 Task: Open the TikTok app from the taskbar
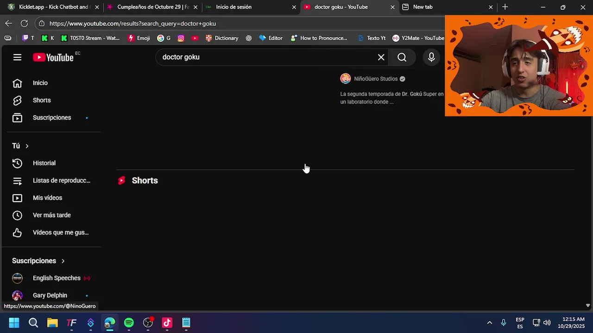pyautogui.click(x=167, y=323)
